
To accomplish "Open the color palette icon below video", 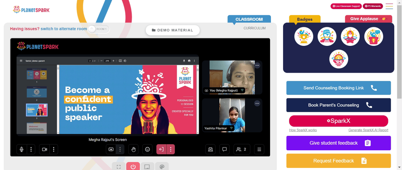I will [x=162, y=167].
